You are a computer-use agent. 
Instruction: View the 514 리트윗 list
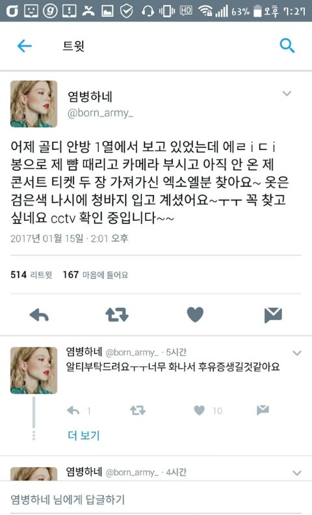31,275
